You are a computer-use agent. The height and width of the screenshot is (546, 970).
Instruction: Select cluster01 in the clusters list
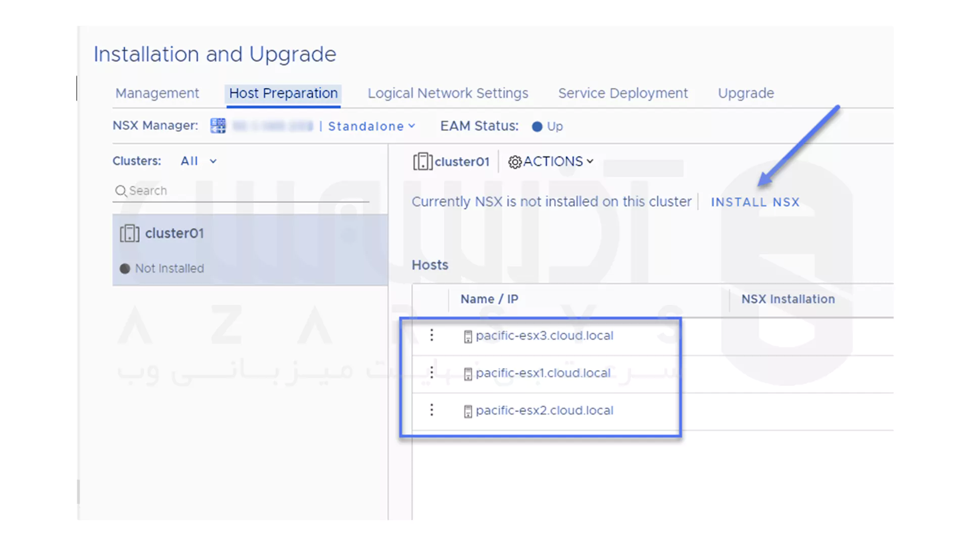(x=250, y=250)
